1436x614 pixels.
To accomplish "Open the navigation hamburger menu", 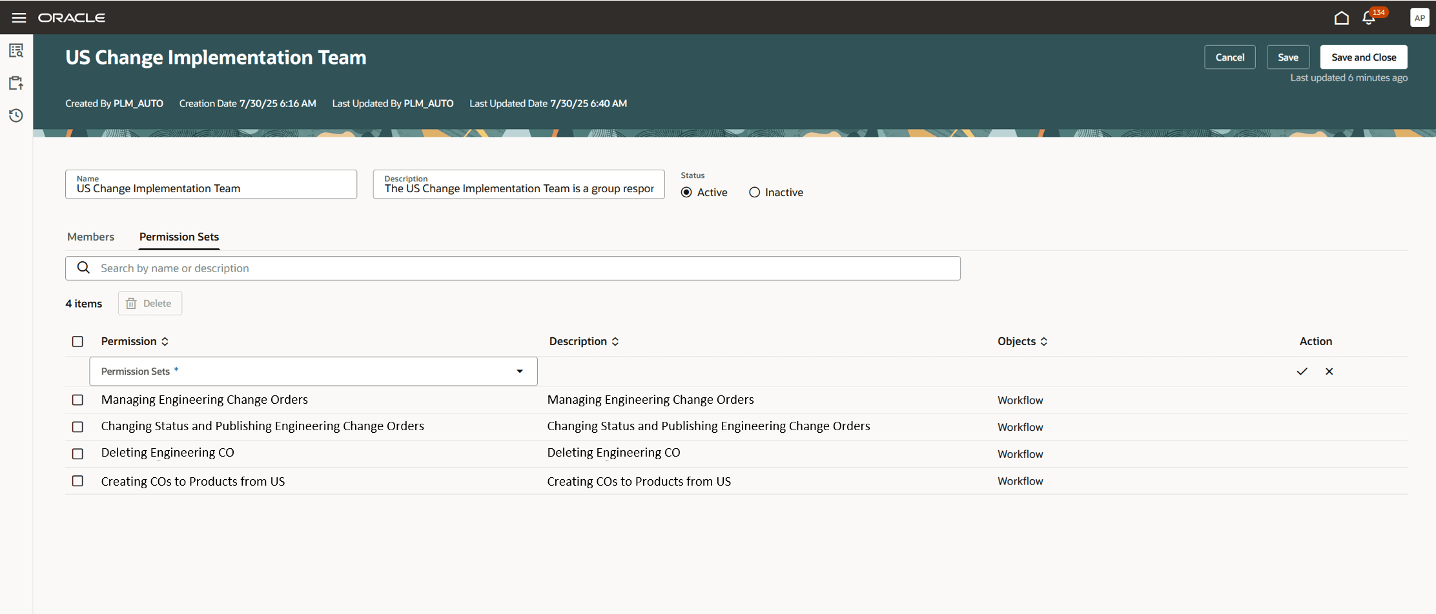I will (x=18, y=17).
